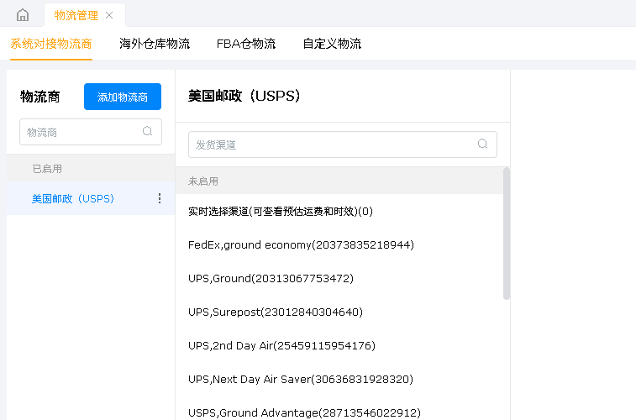Click the channel list vertical scrollbar

[506, 234]
